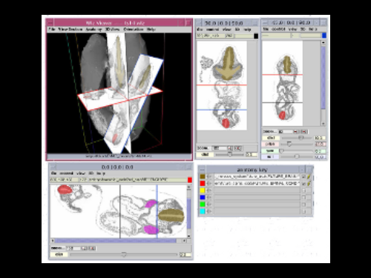371x278 pixels.
Task: Click the green color swatch in anatomy key
Action: pyautogui.click(x=203, y=205)
